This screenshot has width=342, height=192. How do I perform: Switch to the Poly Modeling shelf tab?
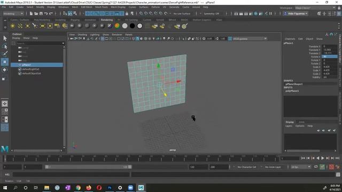42,20
